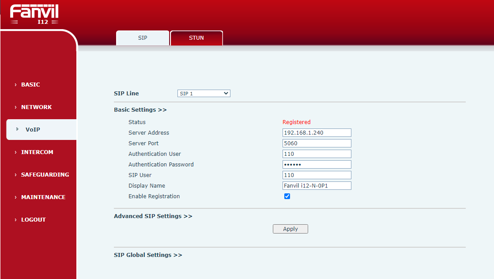The height and width of the screenshot is (279, 494).
Task: Click LOGOUT in the sidebar
Action: [x=33, y=220]
